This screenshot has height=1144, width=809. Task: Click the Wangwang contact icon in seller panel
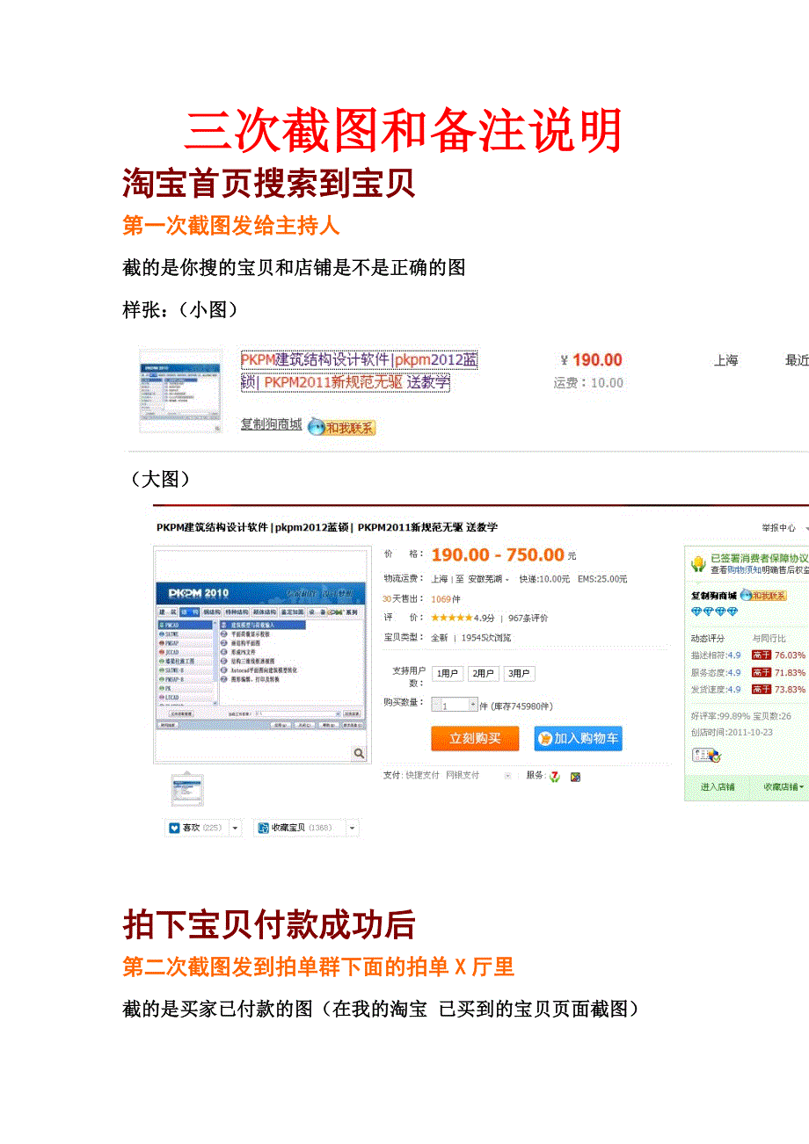(x=763, y=595)
